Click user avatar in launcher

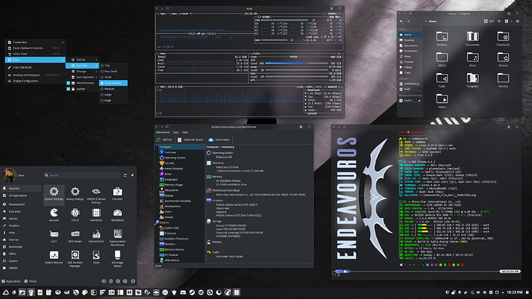click(x=9, y=175)
